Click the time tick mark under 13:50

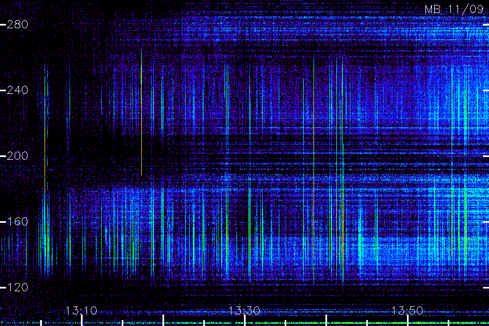coord(407,321)
